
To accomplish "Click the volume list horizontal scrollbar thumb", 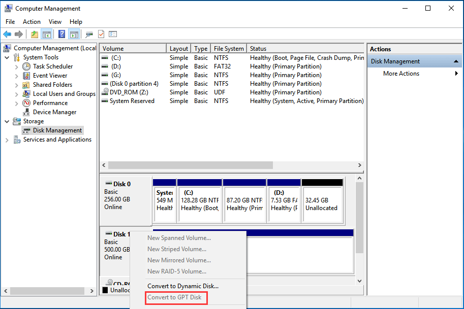I will tap(190, 165).
